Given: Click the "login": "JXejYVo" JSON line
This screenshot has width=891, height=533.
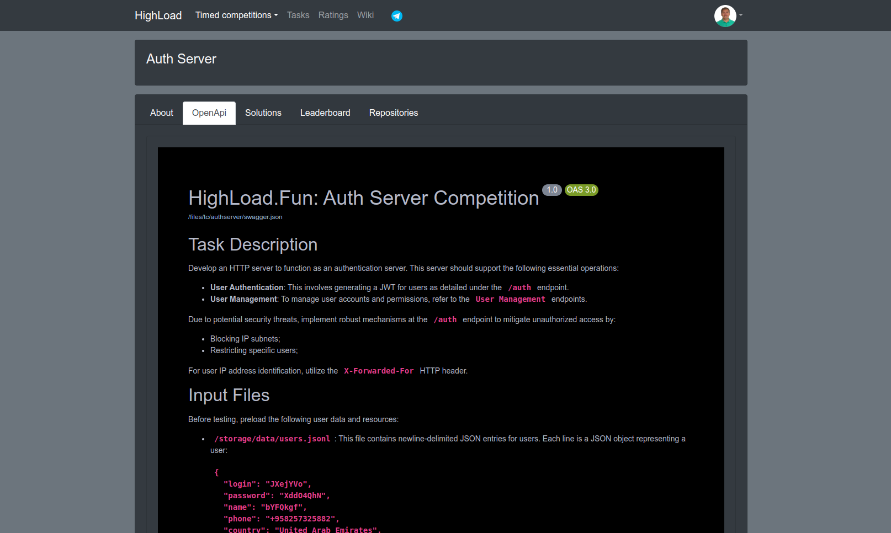Looking at the screenshot, I should pos(267,484).
